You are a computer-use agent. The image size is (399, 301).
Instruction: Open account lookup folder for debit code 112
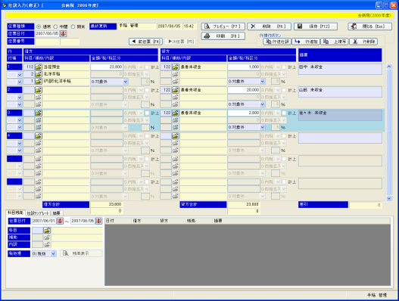[39, 67]
